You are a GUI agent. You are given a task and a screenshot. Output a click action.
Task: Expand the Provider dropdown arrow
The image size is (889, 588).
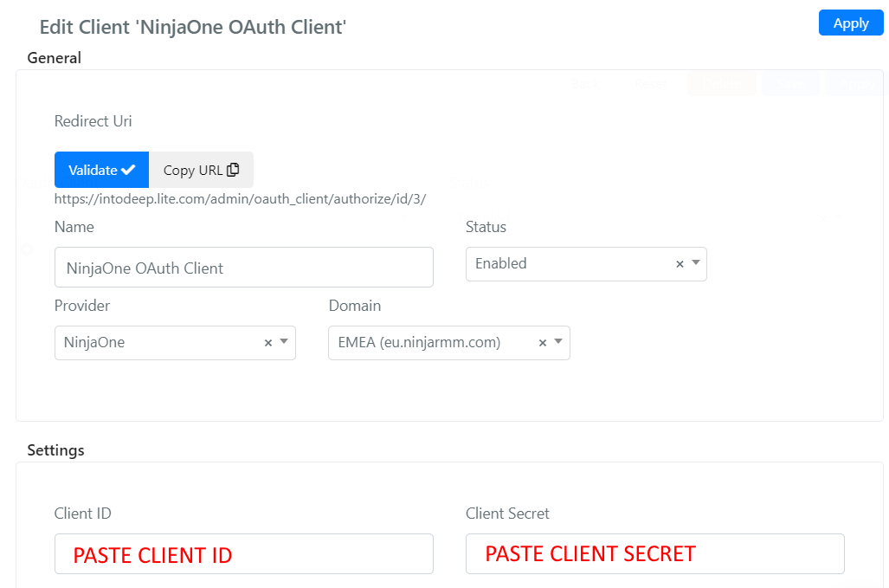pyautogui.click(x=284, y=341)
